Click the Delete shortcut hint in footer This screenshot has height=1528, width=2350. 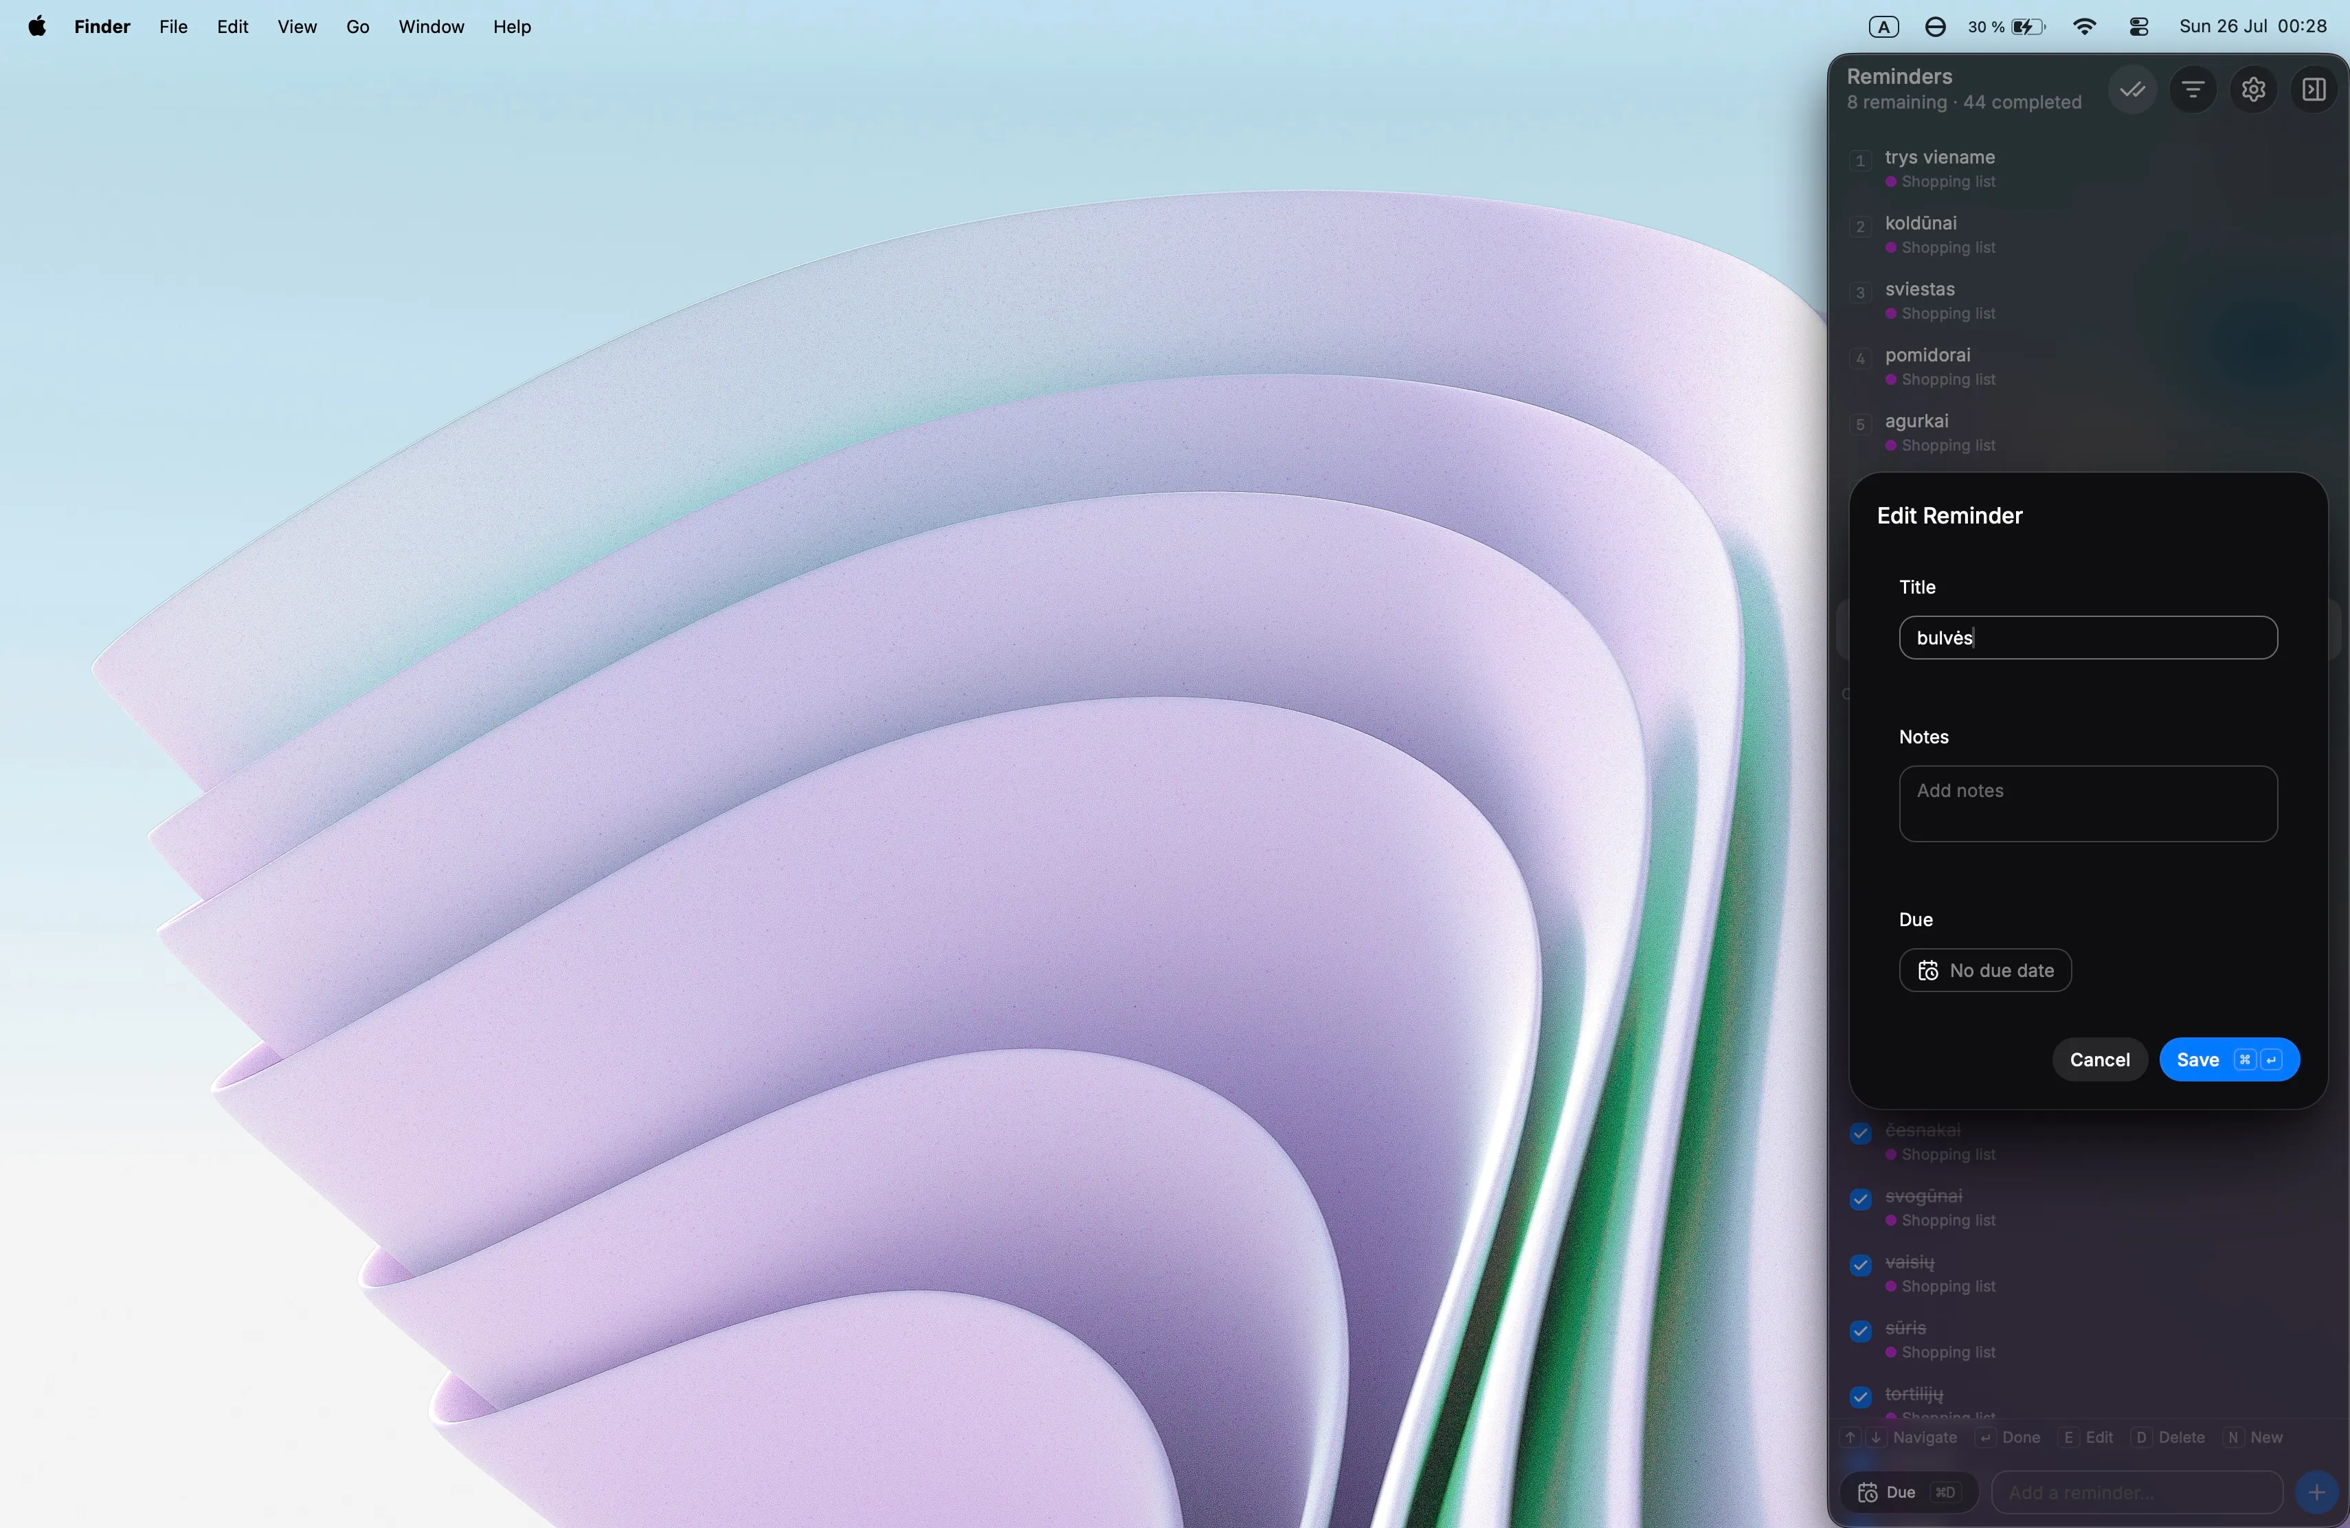2169,1437
